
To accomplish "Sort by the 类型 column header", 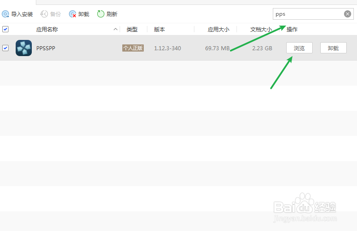I will tap(132, 30).
